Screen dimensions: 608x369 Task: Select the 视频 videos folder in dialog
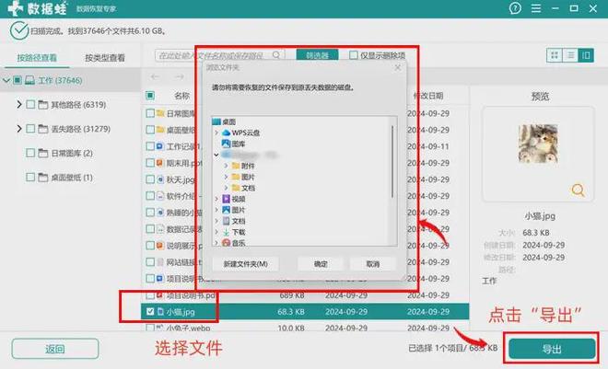tap(227, 199)
